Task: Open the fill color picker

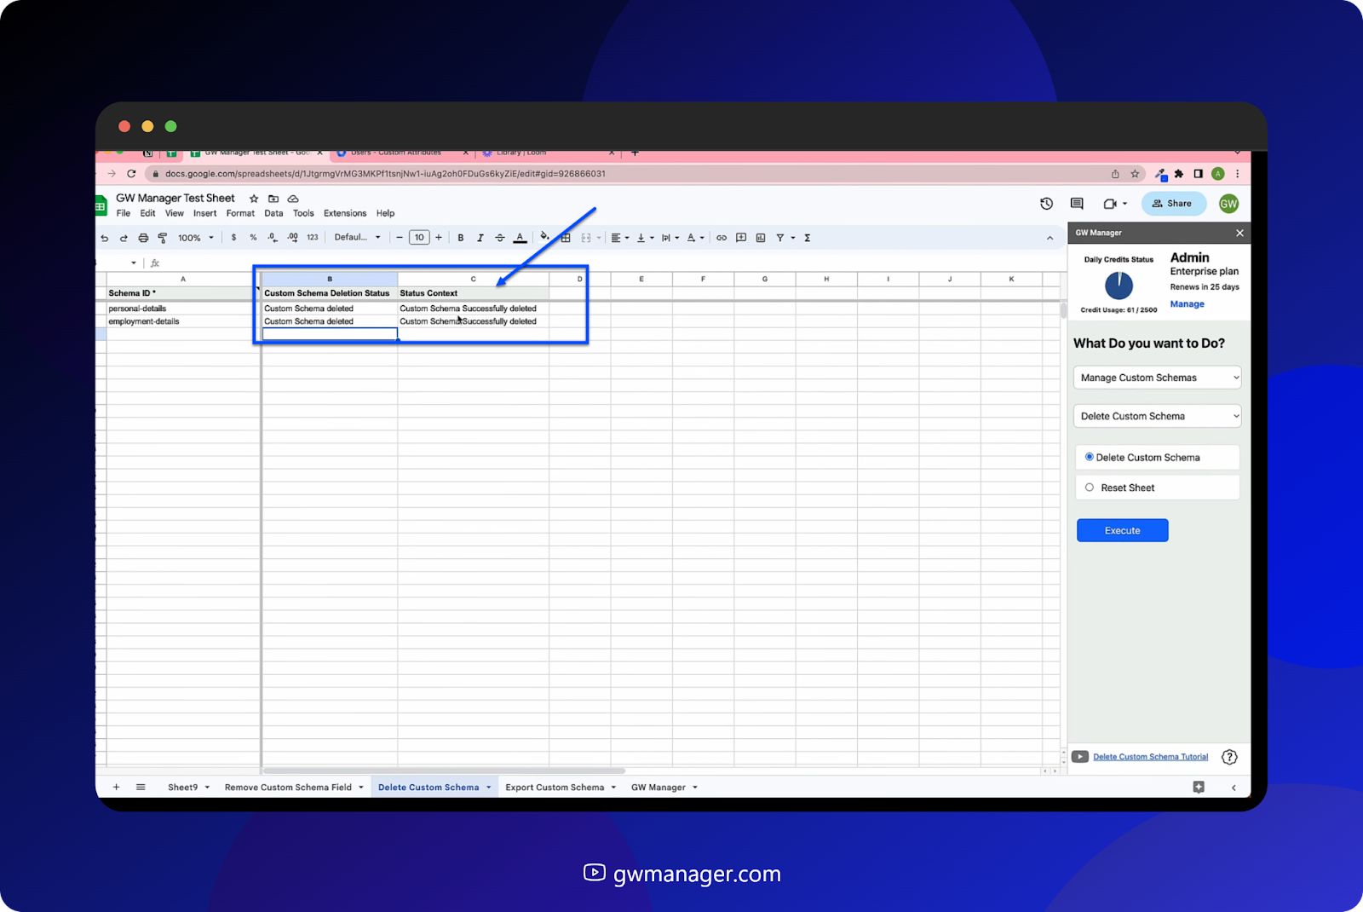Action: pyautogui.click(x=544, y=237)
